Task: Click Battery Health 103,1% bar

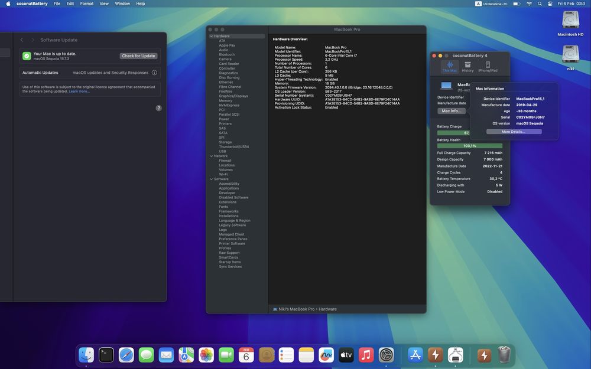Action: (470, 146)
